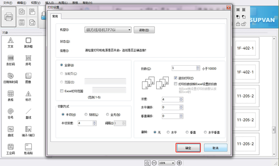The image size is (279, 166).
Task: Select the 日期和时间 date time tool
Action: point(10,78)
